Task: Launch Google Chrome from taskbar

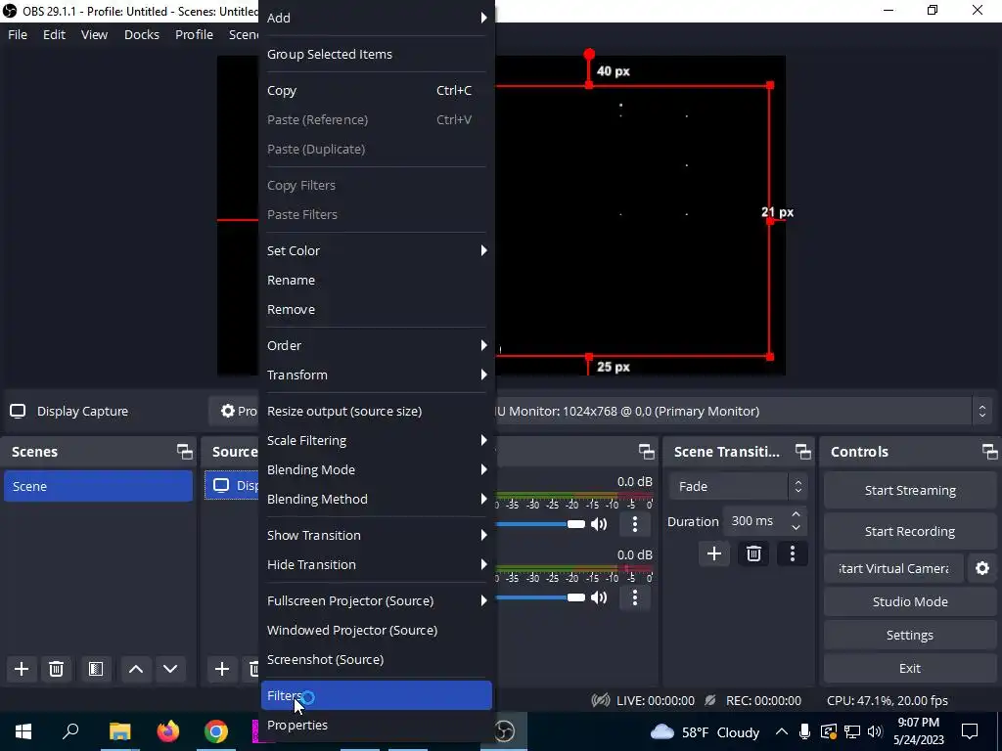Action: [x=216, y=731]
